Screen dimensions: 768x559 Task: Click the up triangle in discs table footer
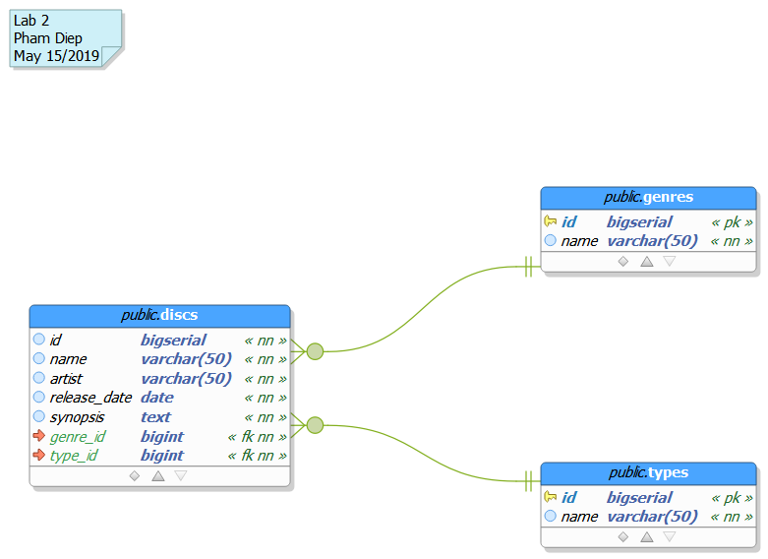coord(157,476)
